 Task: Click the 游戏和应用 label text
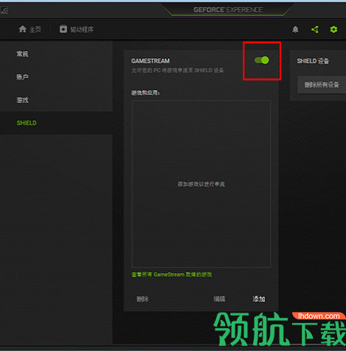click(x=145, y=93)
